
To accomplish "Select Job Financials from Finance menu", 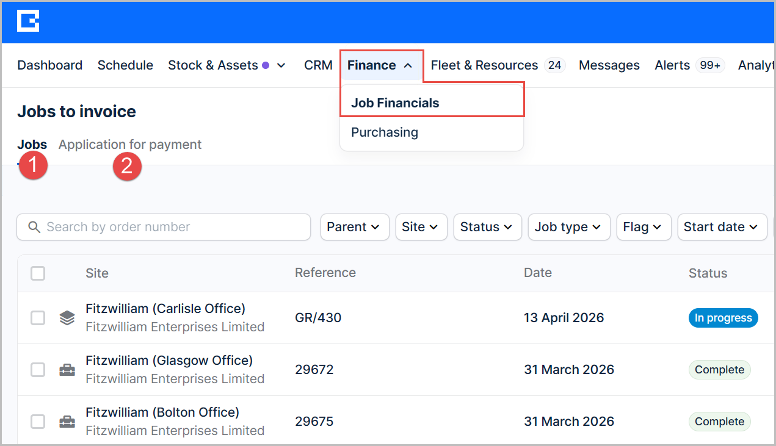I will [x=432, y=103].
